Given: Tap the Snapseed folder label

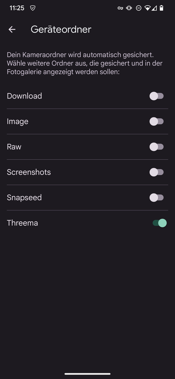Looking at the screenshot, I should tap(24, 198).
